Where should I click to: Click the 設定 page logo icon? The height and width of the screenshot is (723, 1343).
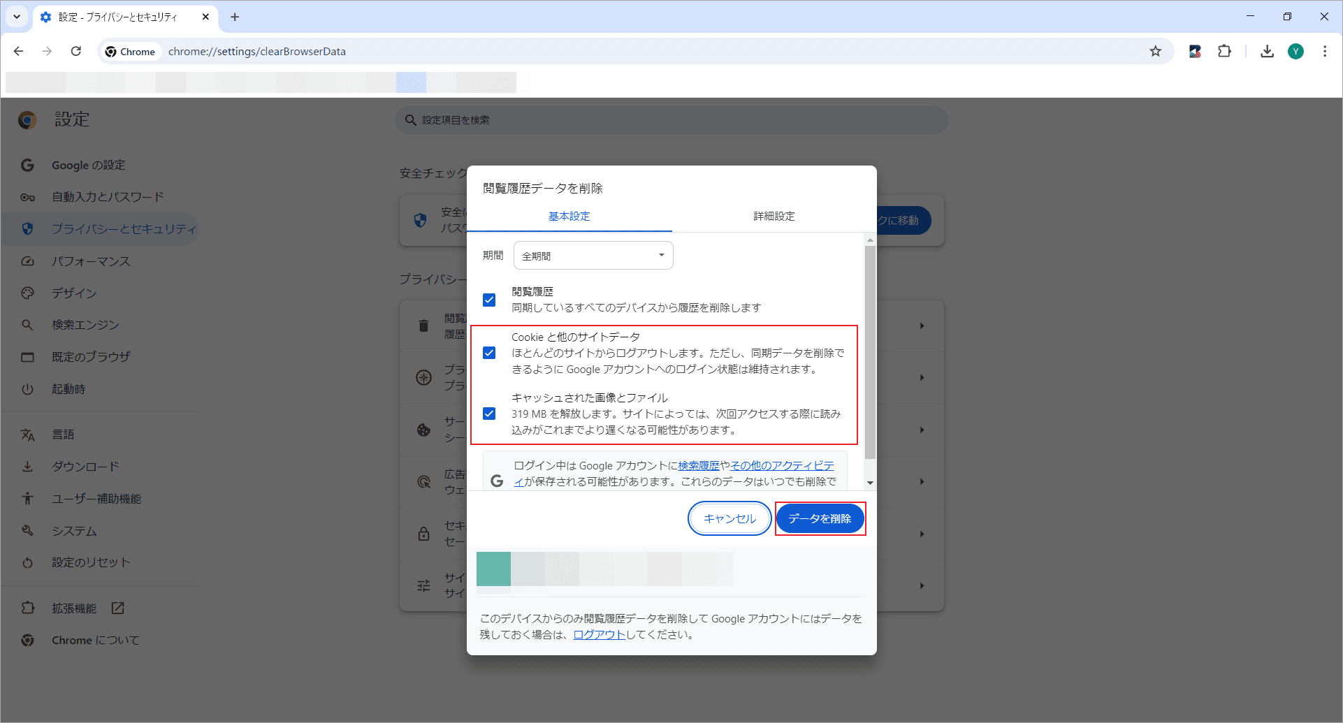[x=27, y=120]
